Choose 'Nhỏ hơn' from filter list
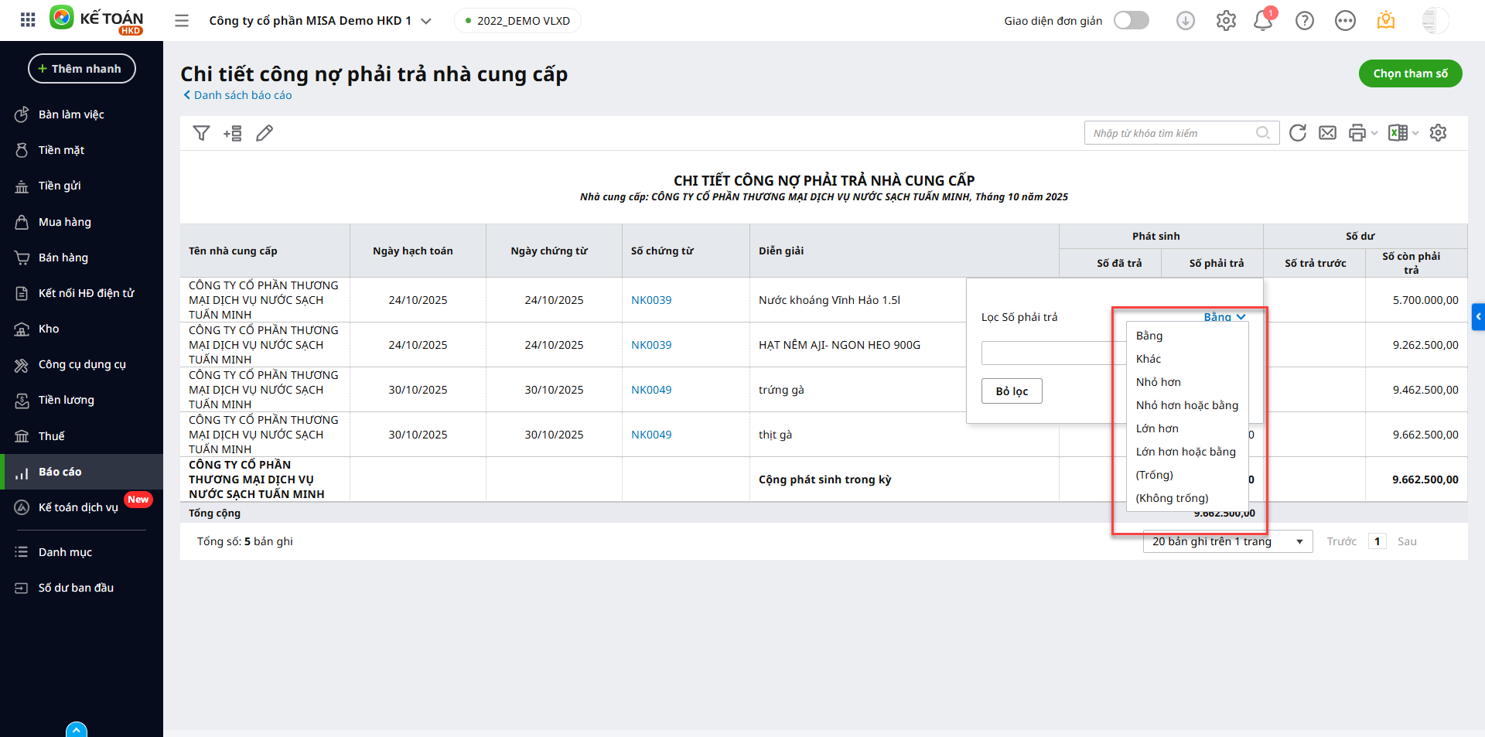The image size is (1485, 737). click(x=1158, y=382)
